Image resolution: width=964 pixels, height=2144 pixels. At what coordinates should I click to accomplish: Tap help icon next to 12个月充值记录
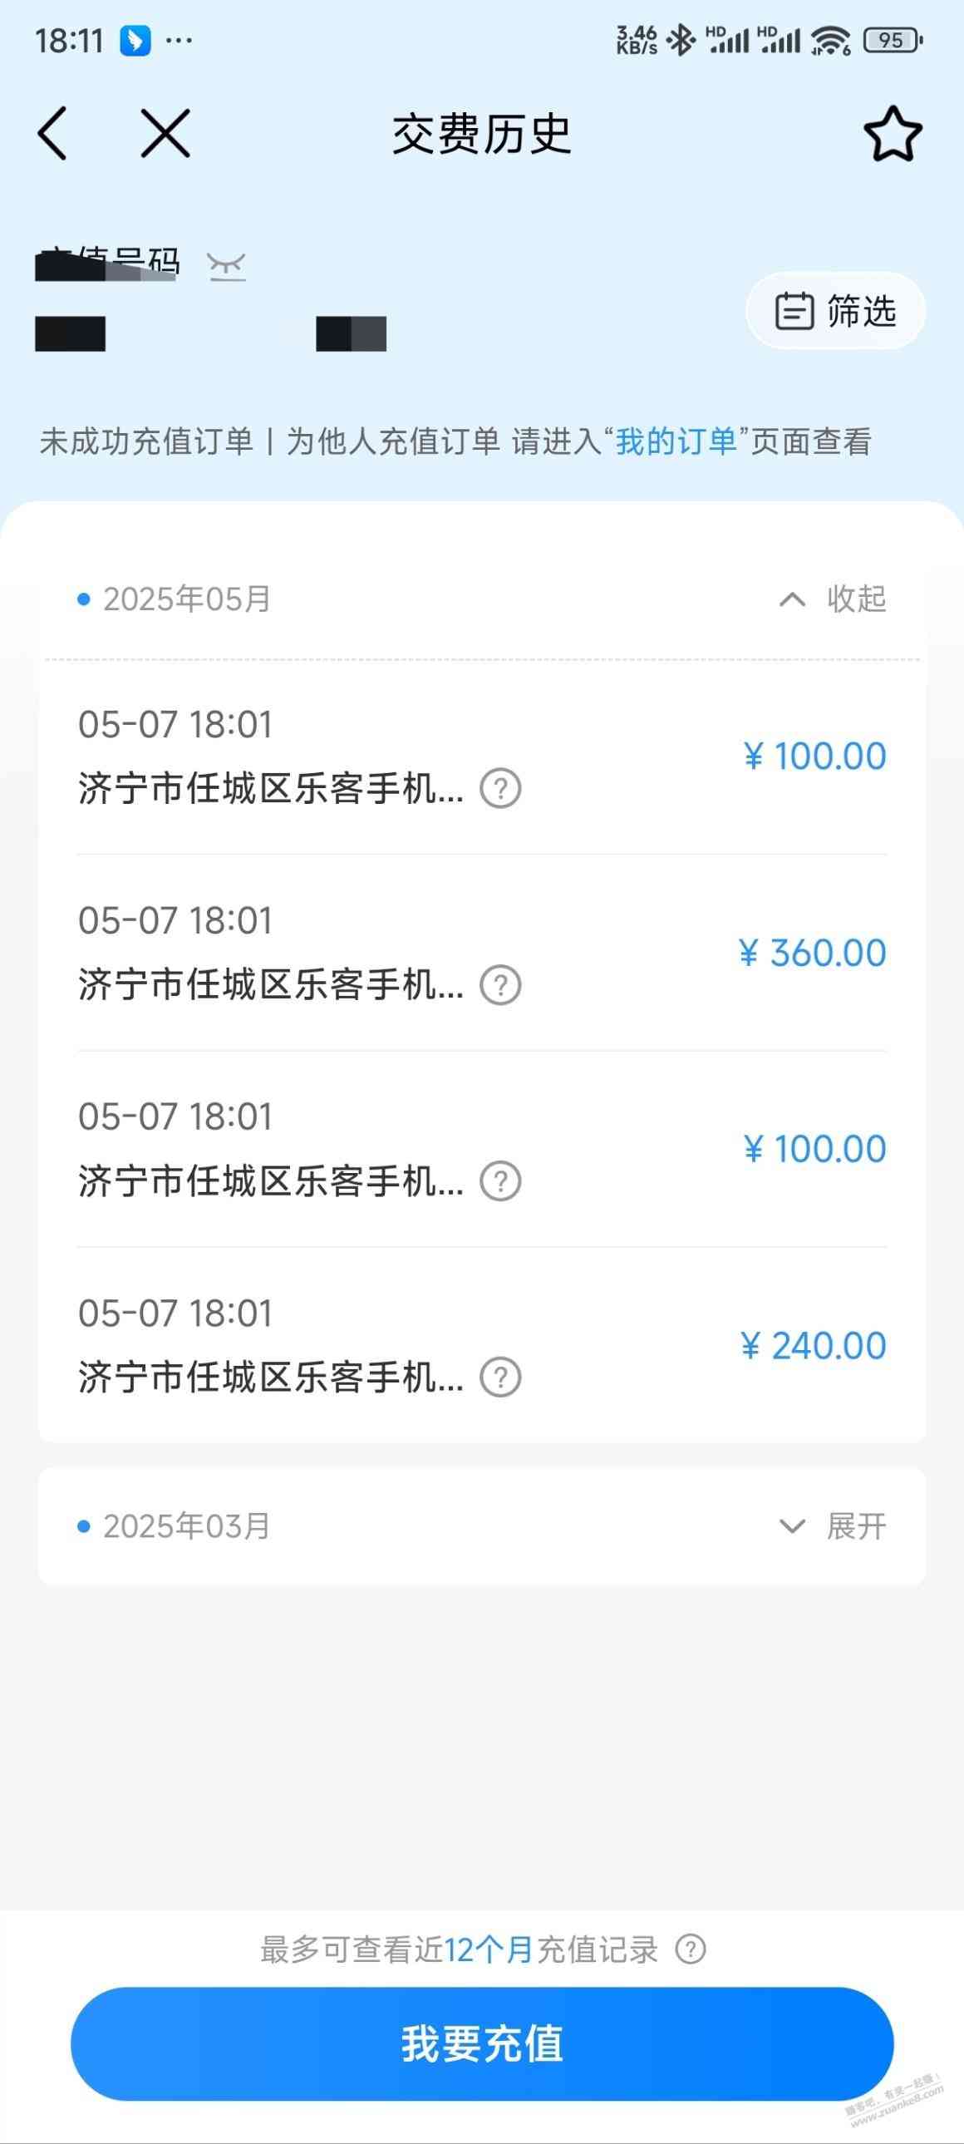coord(691,1949)
